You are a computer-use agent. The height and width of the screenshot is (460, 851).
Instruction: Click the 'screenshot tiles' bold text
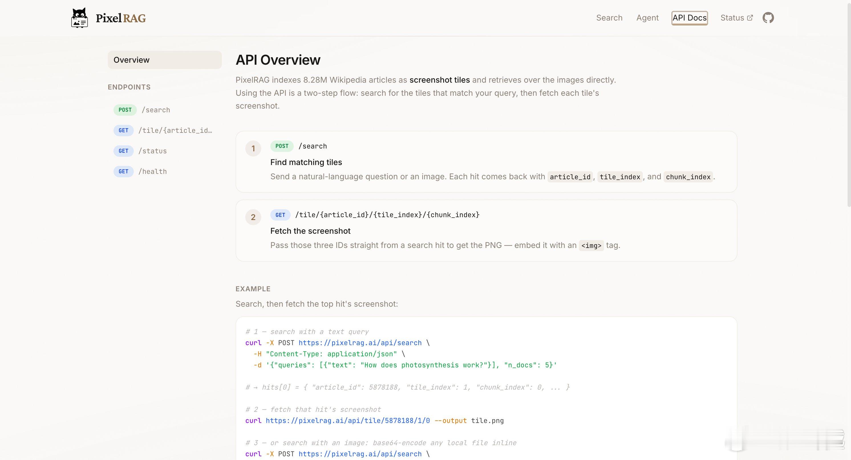pos(439,80)
